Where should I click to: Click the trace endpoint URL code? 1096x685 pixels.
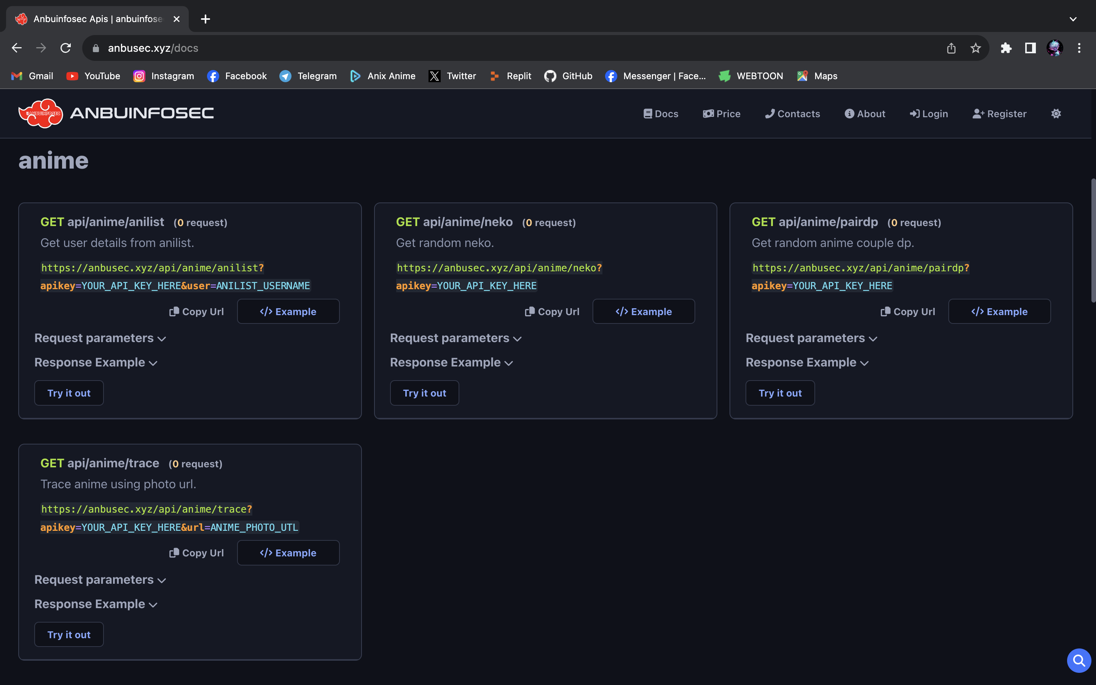pyautogui.click(x=169, y=518)
